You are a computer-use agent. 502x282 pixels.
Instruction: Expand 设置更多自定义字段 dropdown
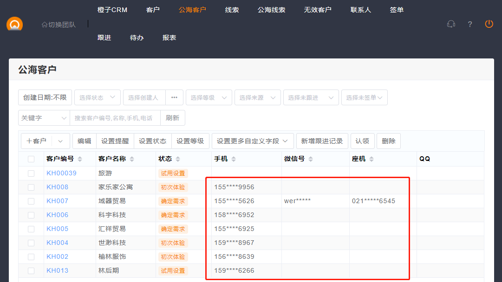pyautogui.click(x=253, y=141)
